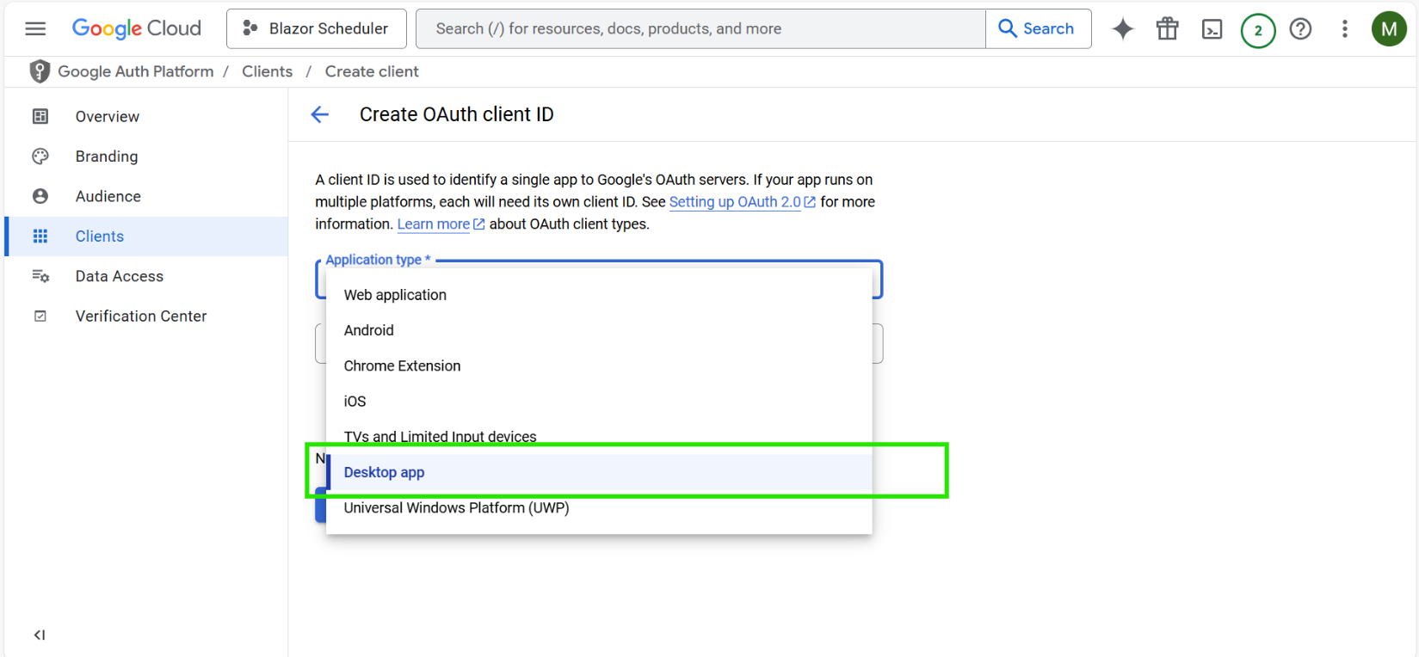Click the Google Auth Platform shield icon
1419x657 pixels.
[40, 71]
